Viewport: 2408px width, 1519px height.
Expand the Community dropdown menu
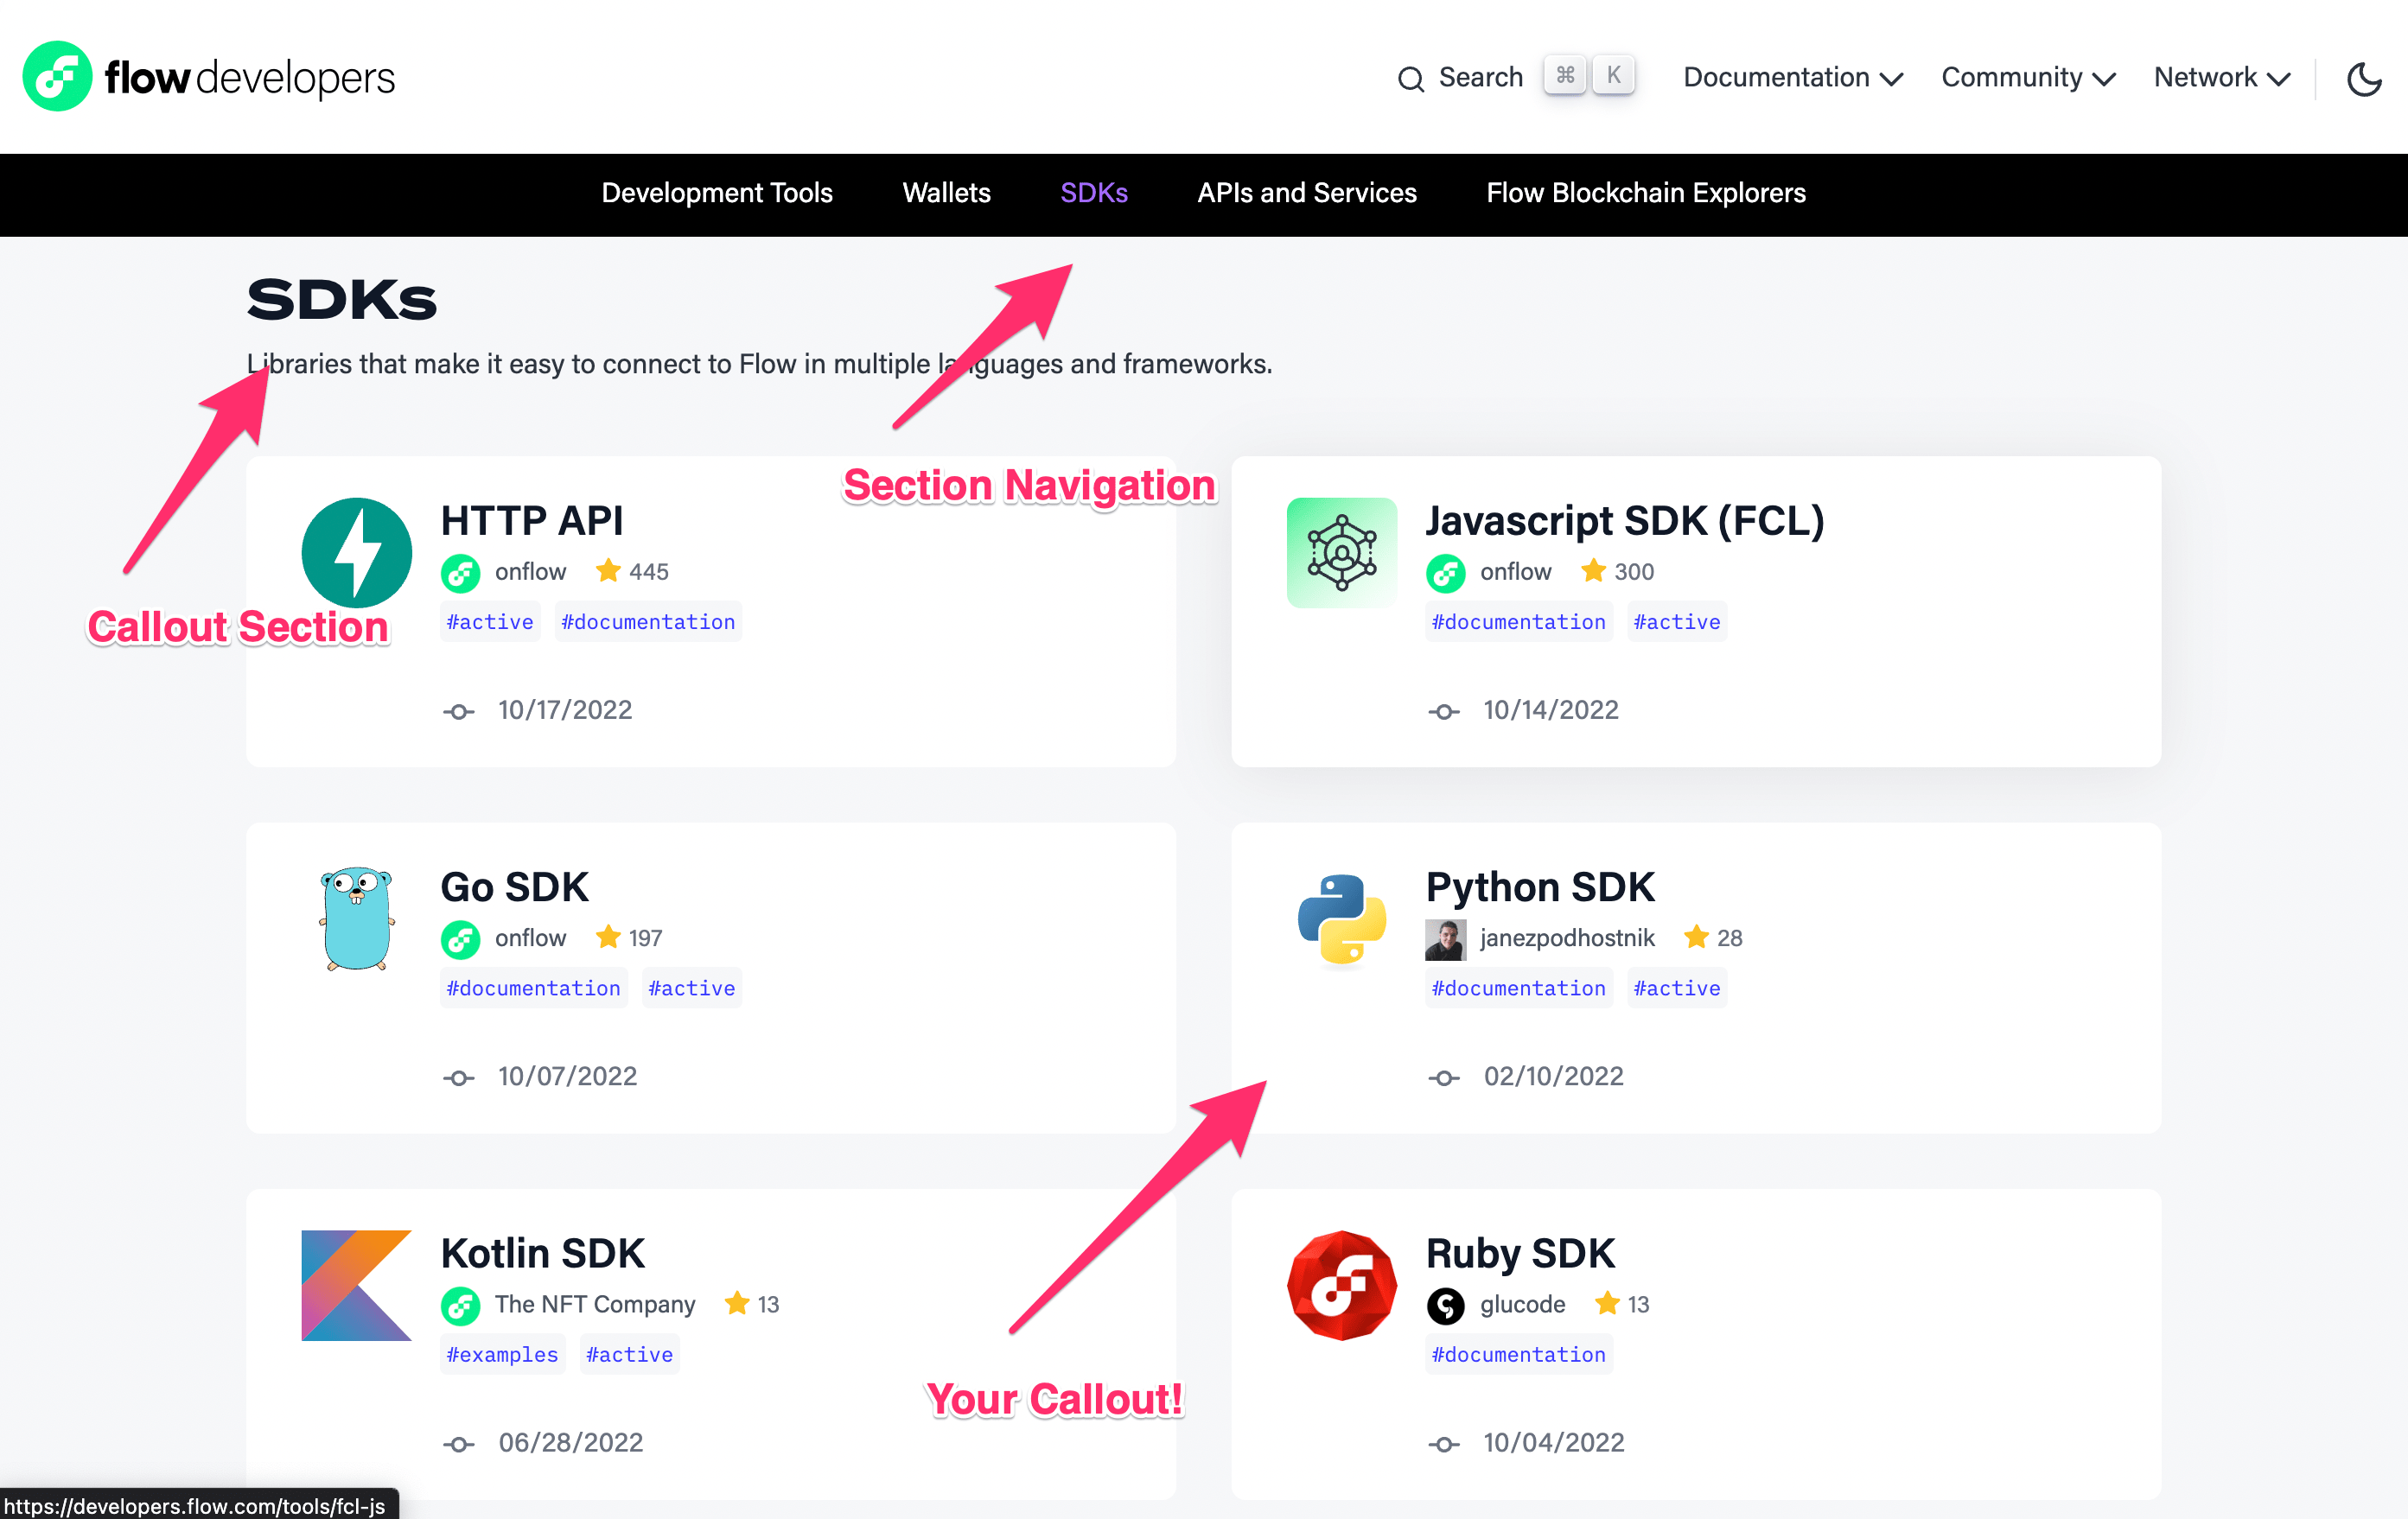[2027, 78]
